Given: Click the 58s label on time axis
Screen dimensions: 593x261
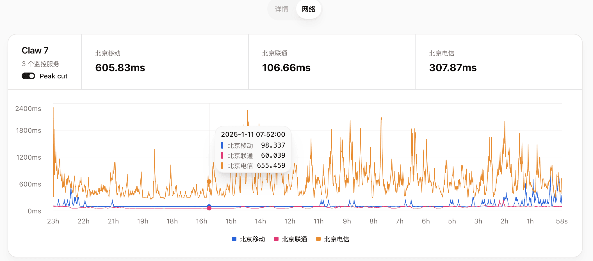Looking at the screenshot, I should click(x=562, y=221).
